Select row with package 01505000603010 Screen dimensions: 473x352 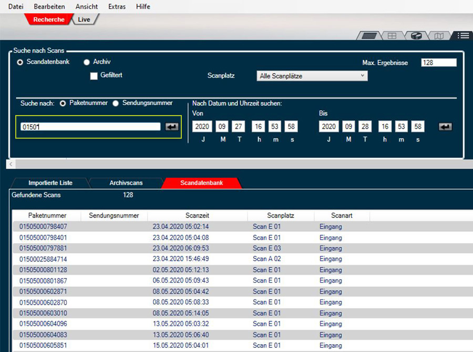point(243,313)
